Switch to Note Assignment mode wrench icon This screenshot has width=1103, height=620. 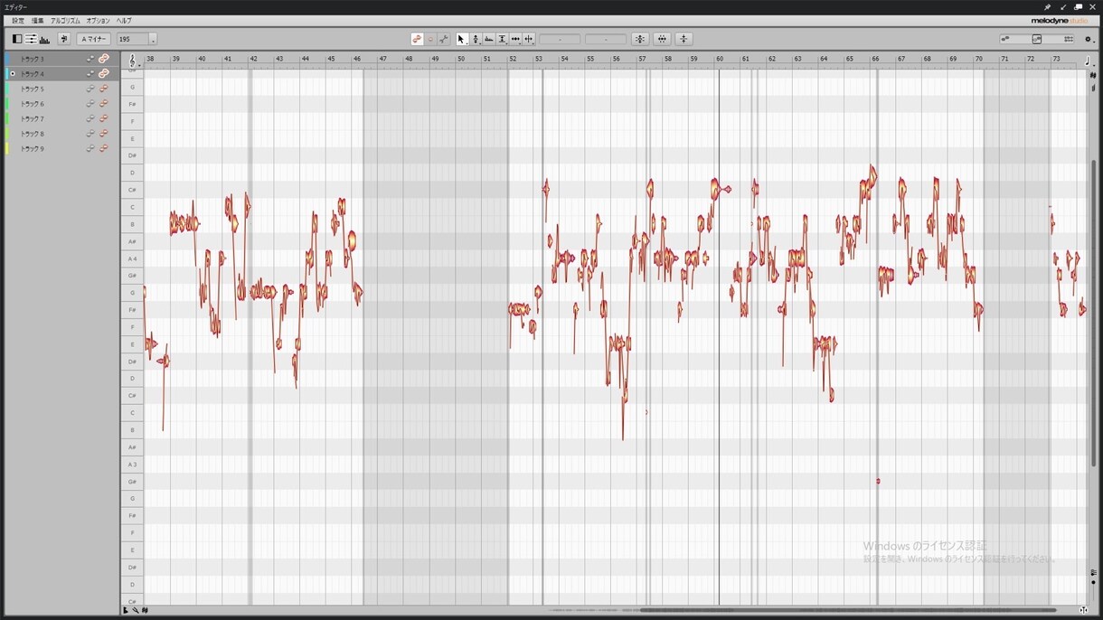click(x=443, y=39)
